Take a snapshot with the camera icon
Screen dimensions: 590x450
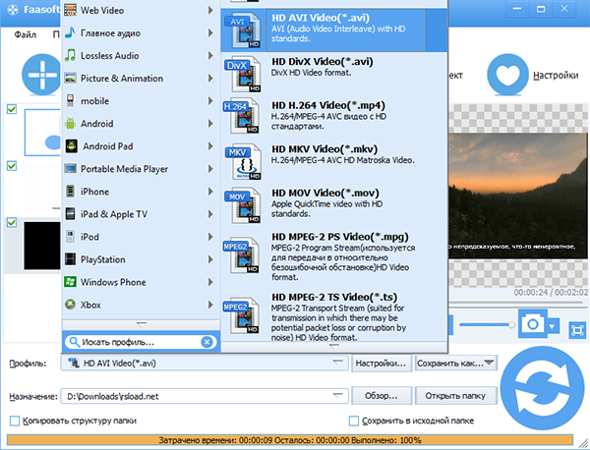(532, 324)
